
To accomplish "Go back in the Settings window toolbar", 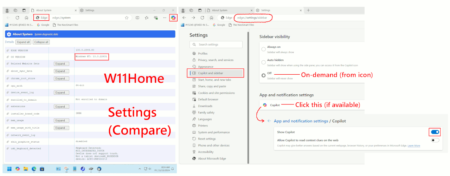I will pyautogui.click(x=184, y=18).
